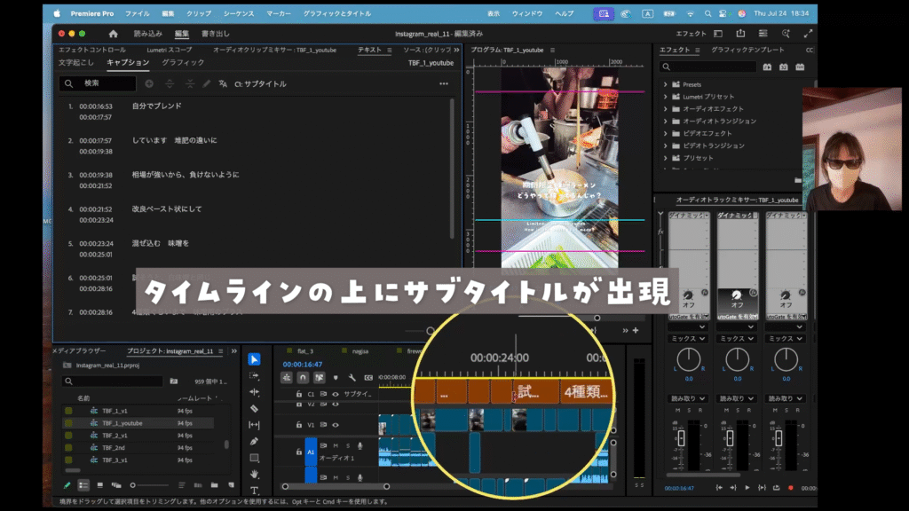Activate the Hand tool
Screen dimensions: 909x511
tap(254, 474)
